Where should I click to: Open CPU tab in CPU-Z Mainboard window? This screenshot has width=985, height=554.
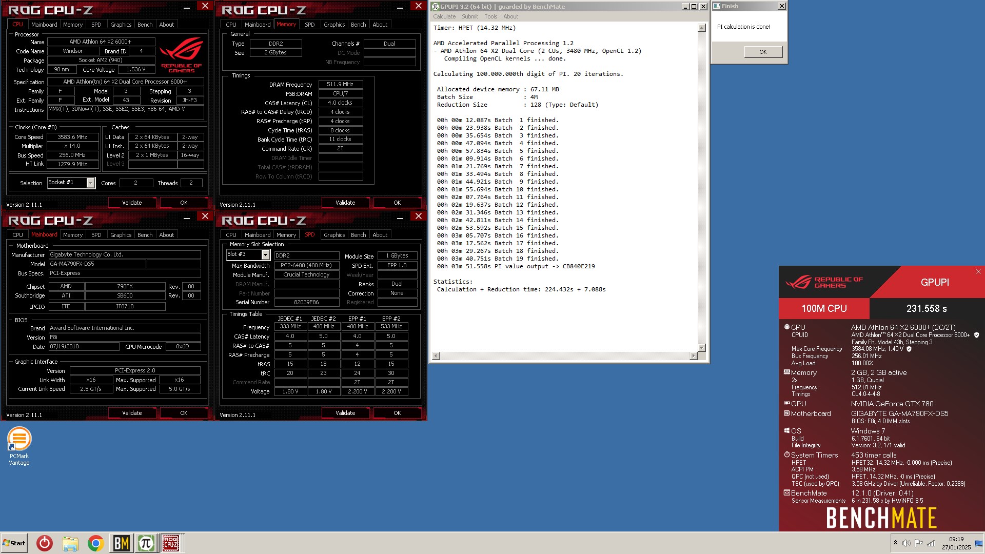coord(18,235)
